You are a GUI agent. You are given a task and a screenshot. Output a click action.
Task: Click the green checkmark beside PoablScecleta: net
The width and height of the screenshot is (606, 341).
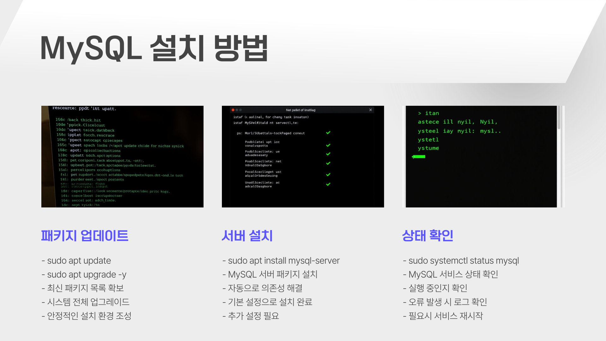pyautogui.click(x=328, y=163)
